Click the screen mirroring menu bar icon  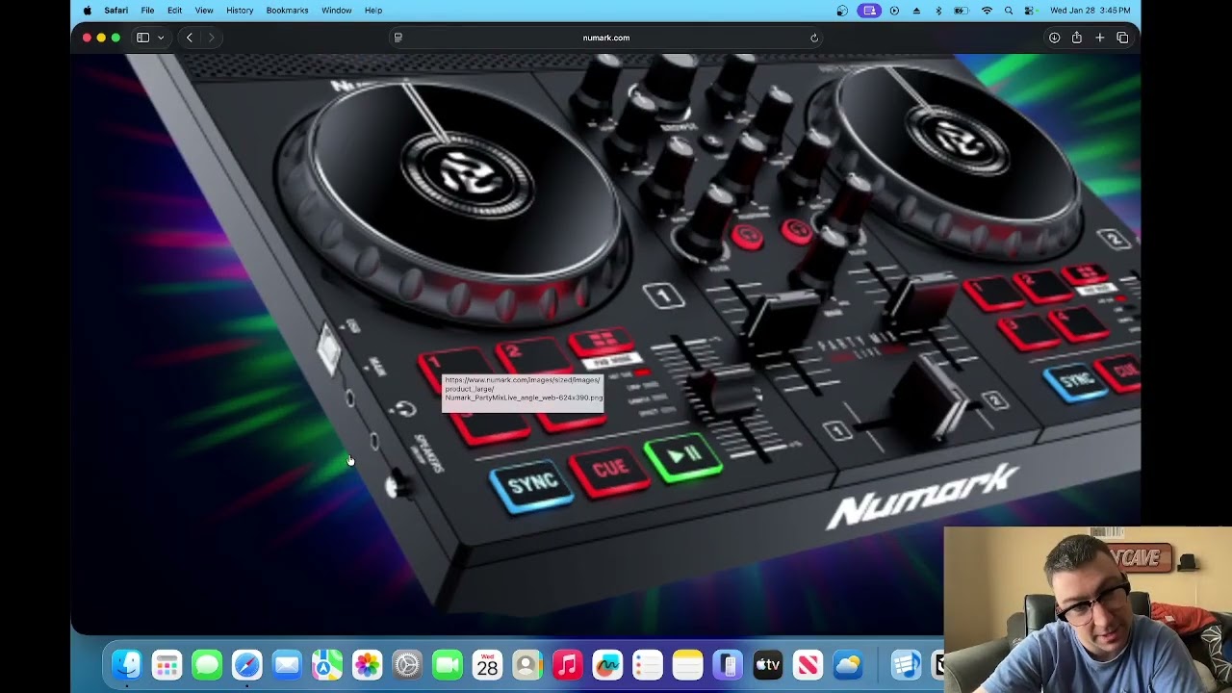click(870, 11)
